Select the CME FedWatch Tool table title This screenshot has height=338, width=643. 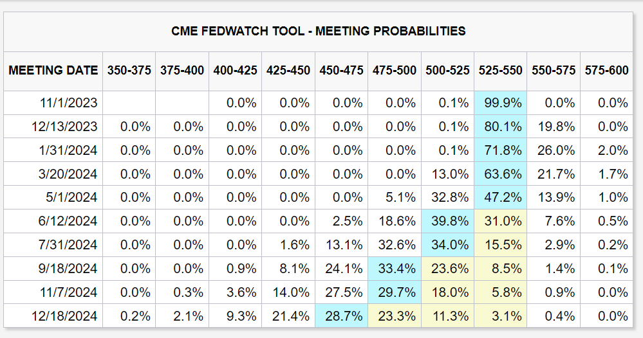coord(319,31)
